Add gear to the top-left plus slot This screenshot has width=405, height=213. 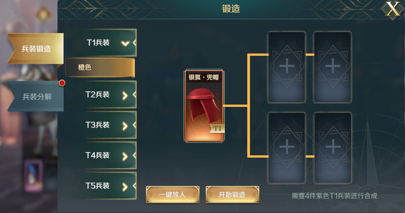pyautogui.click(x=287, y=67)
